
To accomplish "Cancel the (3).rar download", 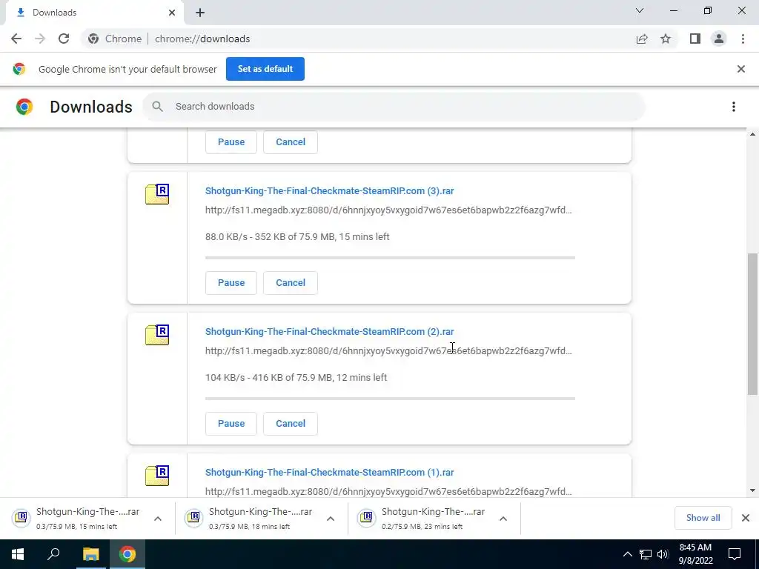I will coord(291,282).
